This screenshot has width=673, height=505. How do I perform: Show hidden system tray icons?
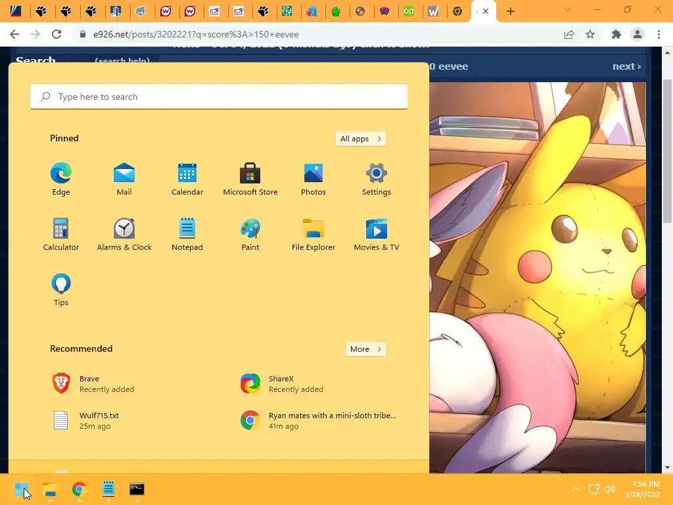(x=576, y=489)
